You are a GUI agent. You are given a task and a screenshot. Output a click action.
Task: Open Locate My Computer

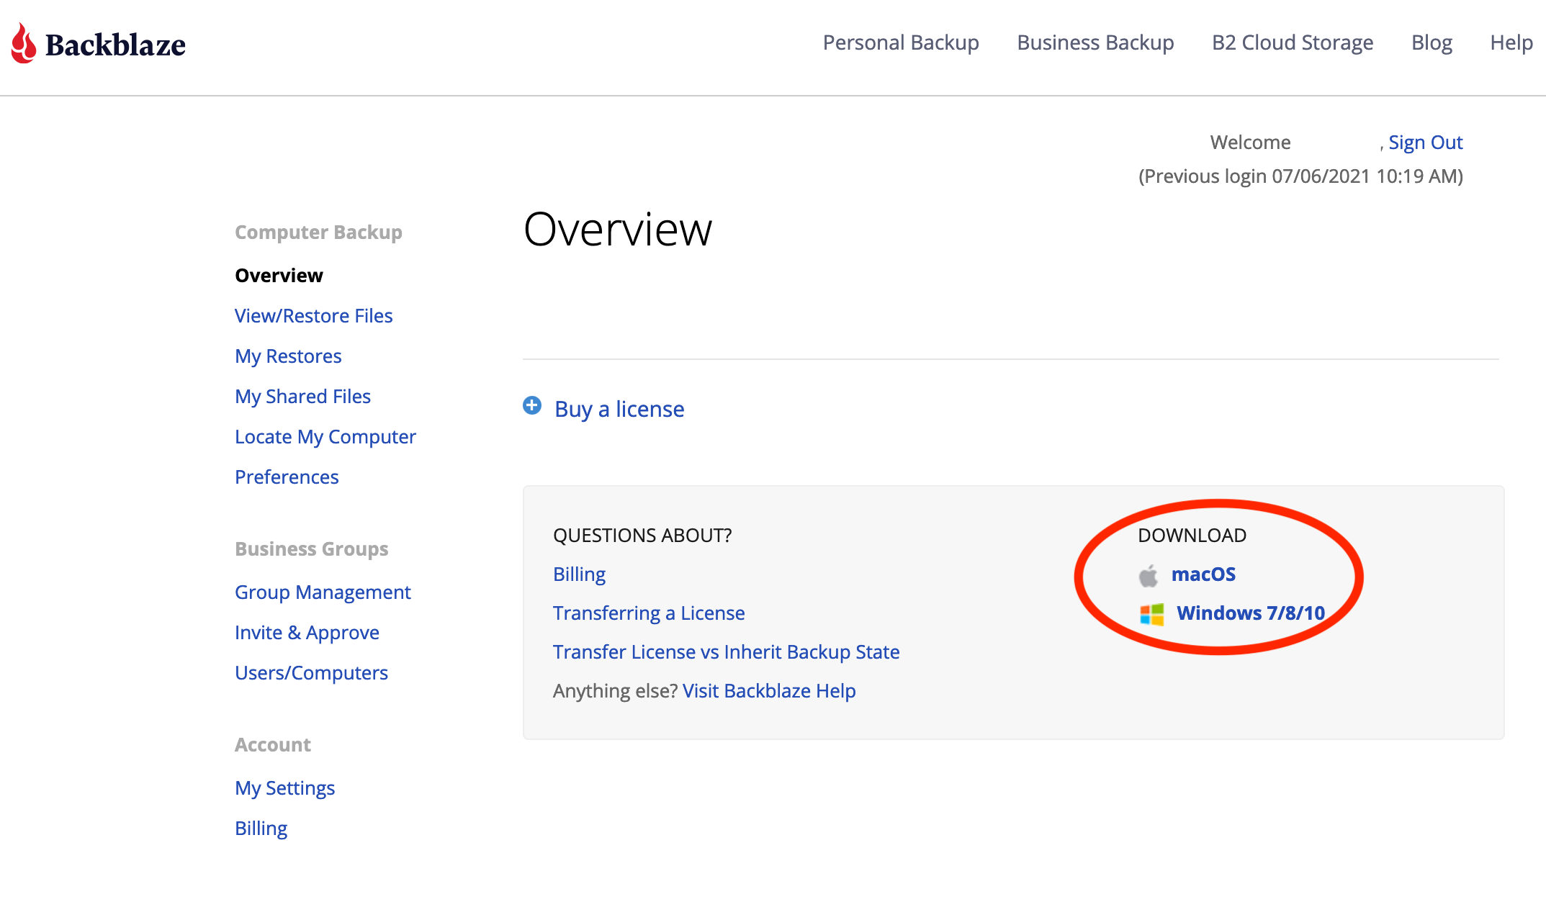325,437
